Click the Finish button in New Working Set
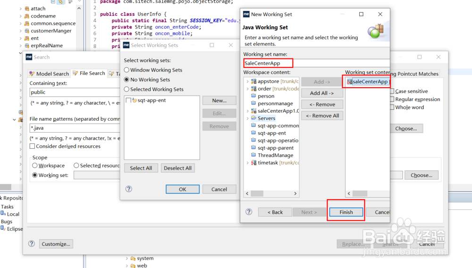This screenshot has width=472, height=268. 346,212
